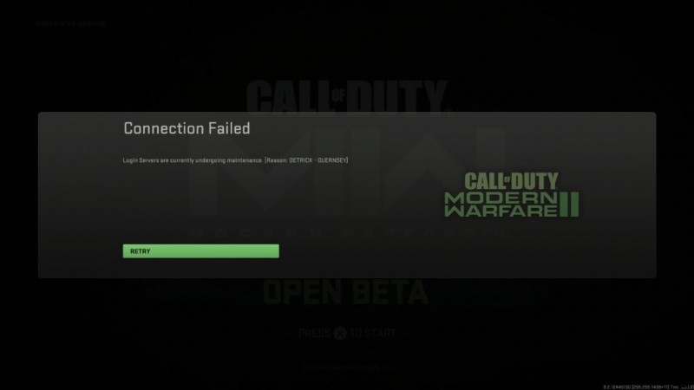This screenshot has width=694, height=390.
Task: Click the green RETRY button
Action: point(201,251)
